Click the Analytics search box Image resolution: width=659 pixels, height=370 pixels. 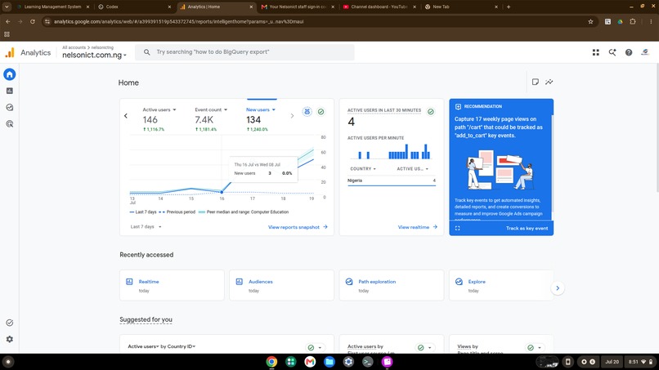tap(244, 52)
